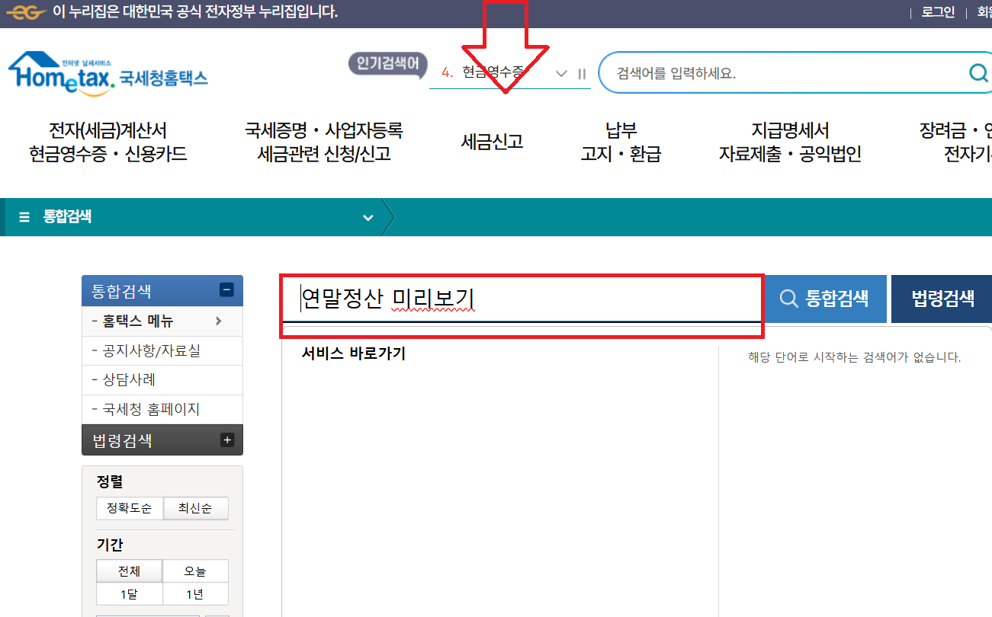992x617 pixels.
Task: Click the e-government emblem icon
Action: point(26,12)
